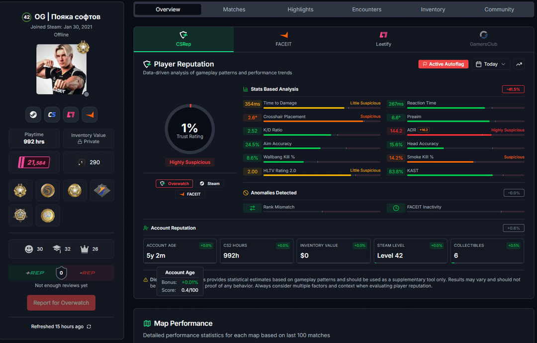Open the Leetify profile icon link

(71, 115)
